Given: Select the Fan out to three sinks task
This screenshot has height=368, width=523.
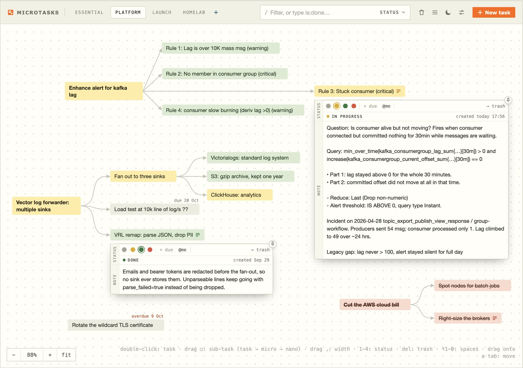Looking at the screenshot, I should point(143,176).
